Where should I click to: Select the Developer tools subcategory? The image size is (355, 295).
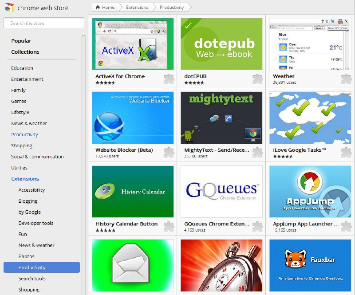(x=36, y=223)
